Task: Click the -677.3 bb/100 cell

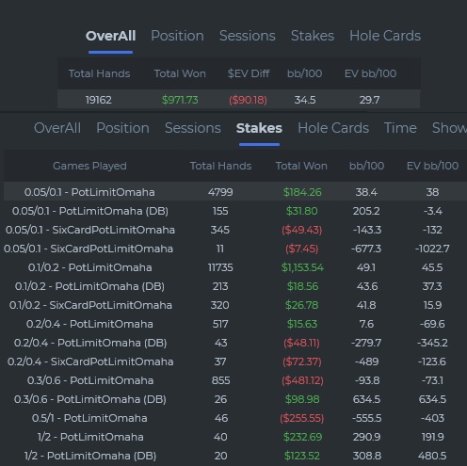Action: coord(366,249)
